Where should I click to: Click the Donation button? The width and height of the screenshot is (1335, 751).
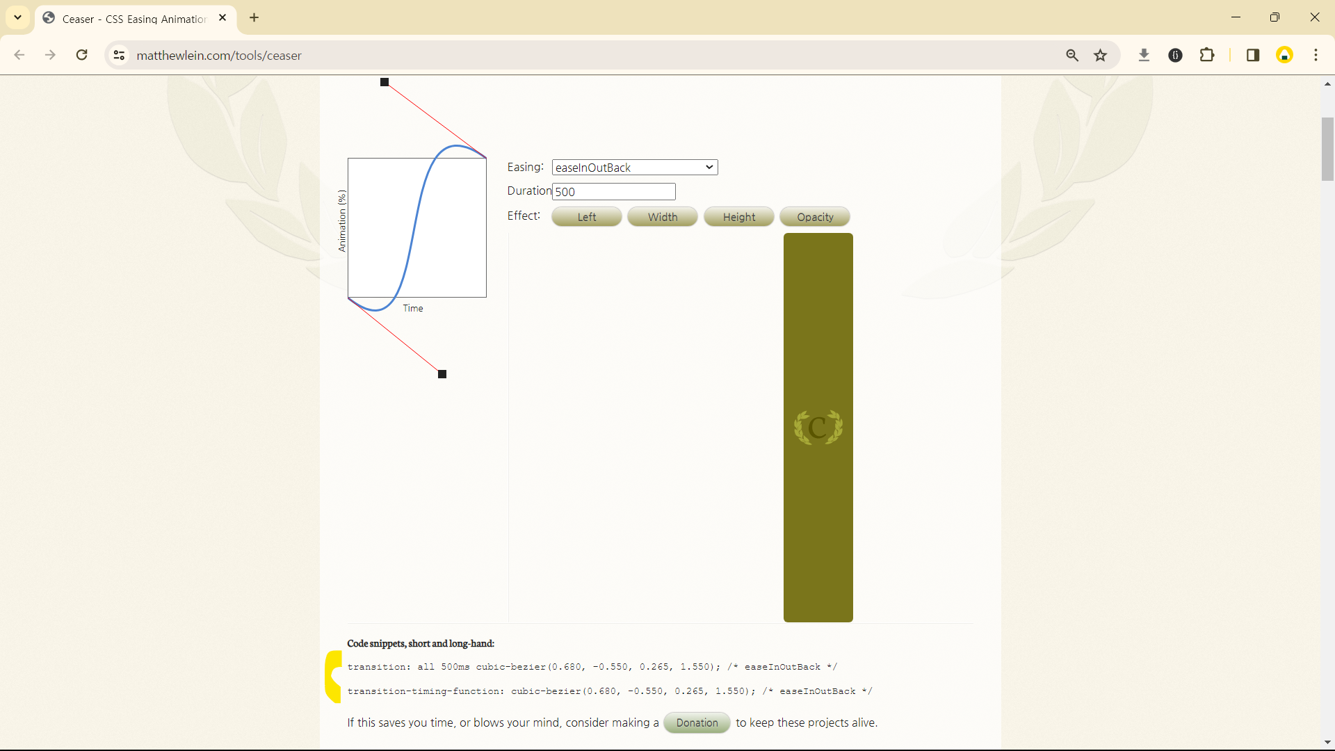697,722
